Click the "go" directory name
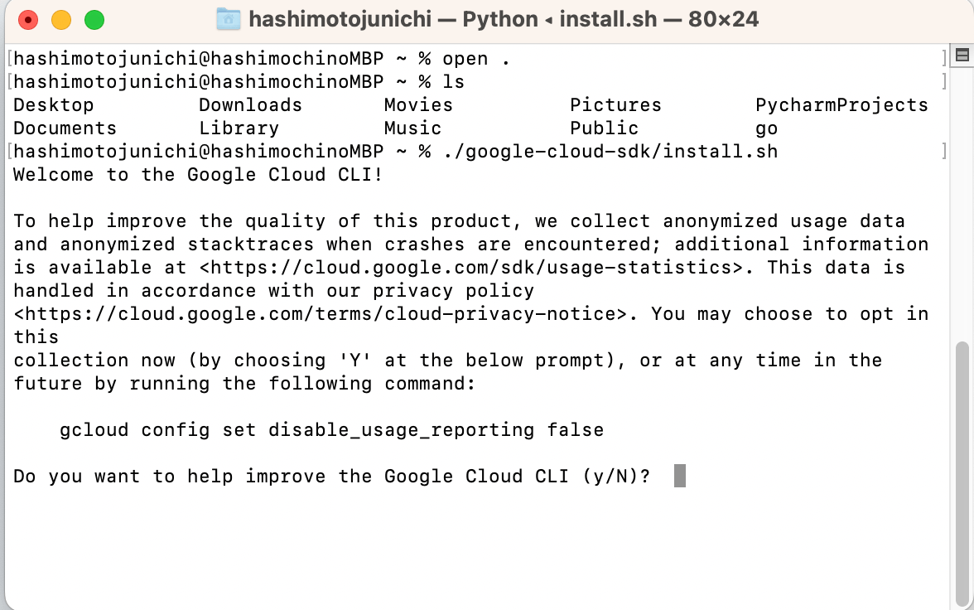The width and height of the screenshot is (974, 610). [x=766, y=128]
